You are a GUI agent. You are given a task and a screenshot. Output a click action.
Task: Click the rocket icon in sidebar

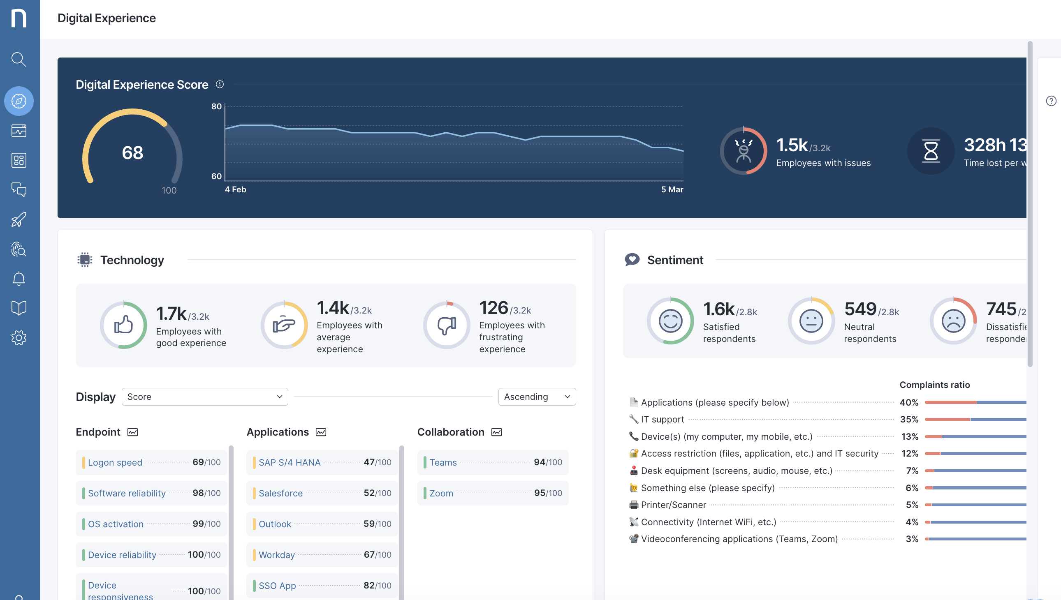pos(19,219)
